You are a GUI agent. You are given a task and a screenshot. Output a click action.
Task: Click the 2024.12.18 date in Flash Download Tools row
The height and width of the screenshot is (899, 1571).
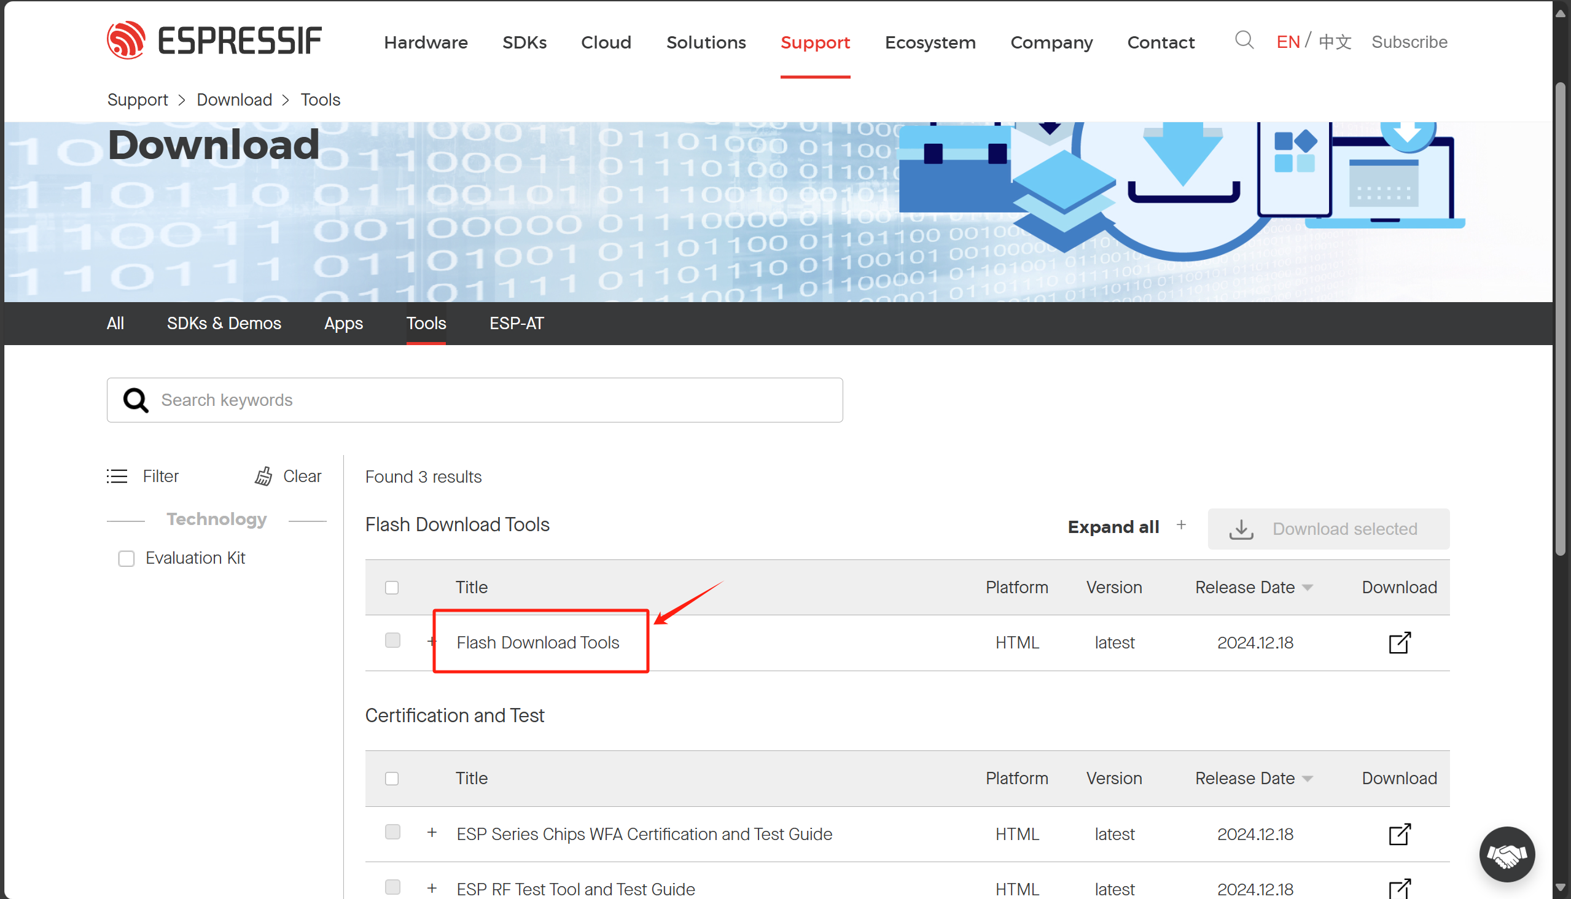(1255, 643)
